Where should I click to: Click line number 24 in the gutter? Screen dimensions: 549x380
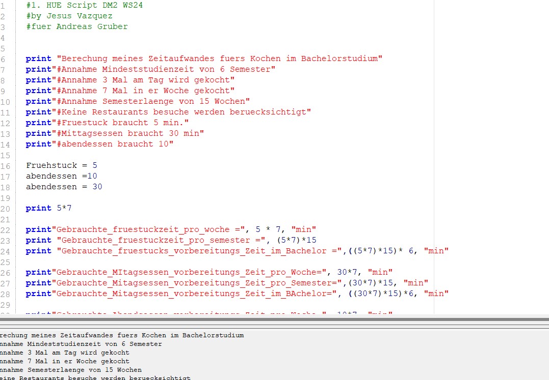pos(5,251)
